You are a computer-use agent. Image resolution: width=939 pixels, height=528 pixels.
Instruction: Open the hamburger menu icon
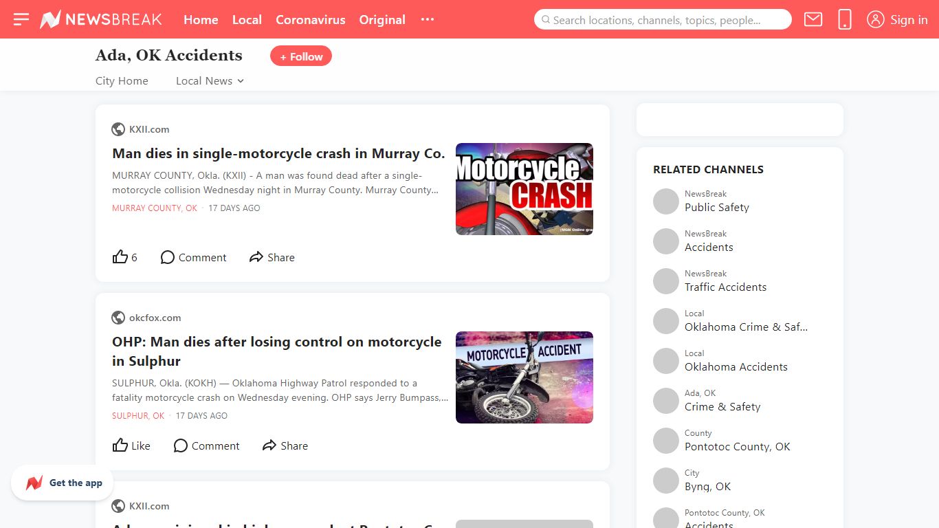tap(21, 19)
